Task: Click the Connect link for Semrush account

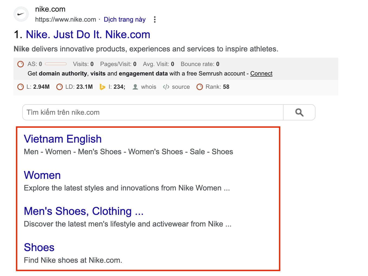Action: pyautogui.click(x=261, y=74)
